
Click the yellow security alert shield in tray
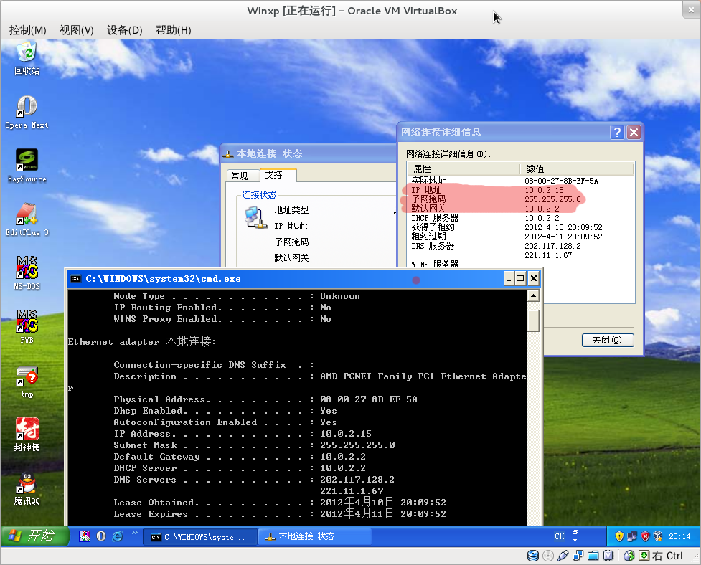coord(619,536)
